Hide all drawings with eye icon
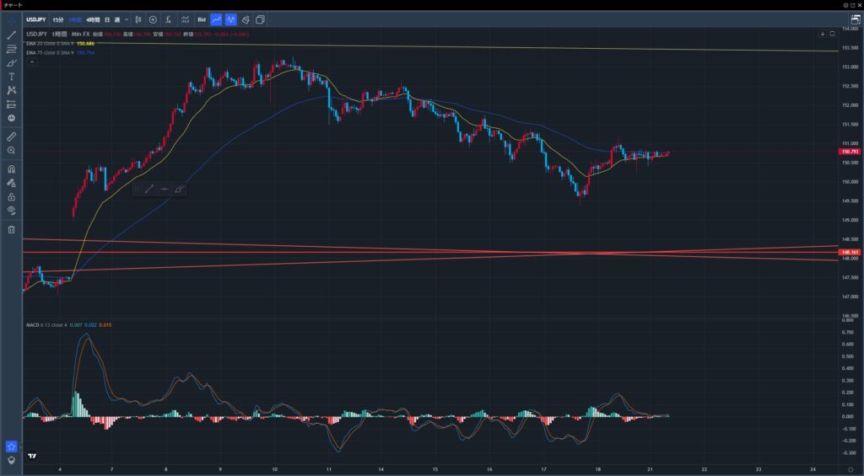 12,210
